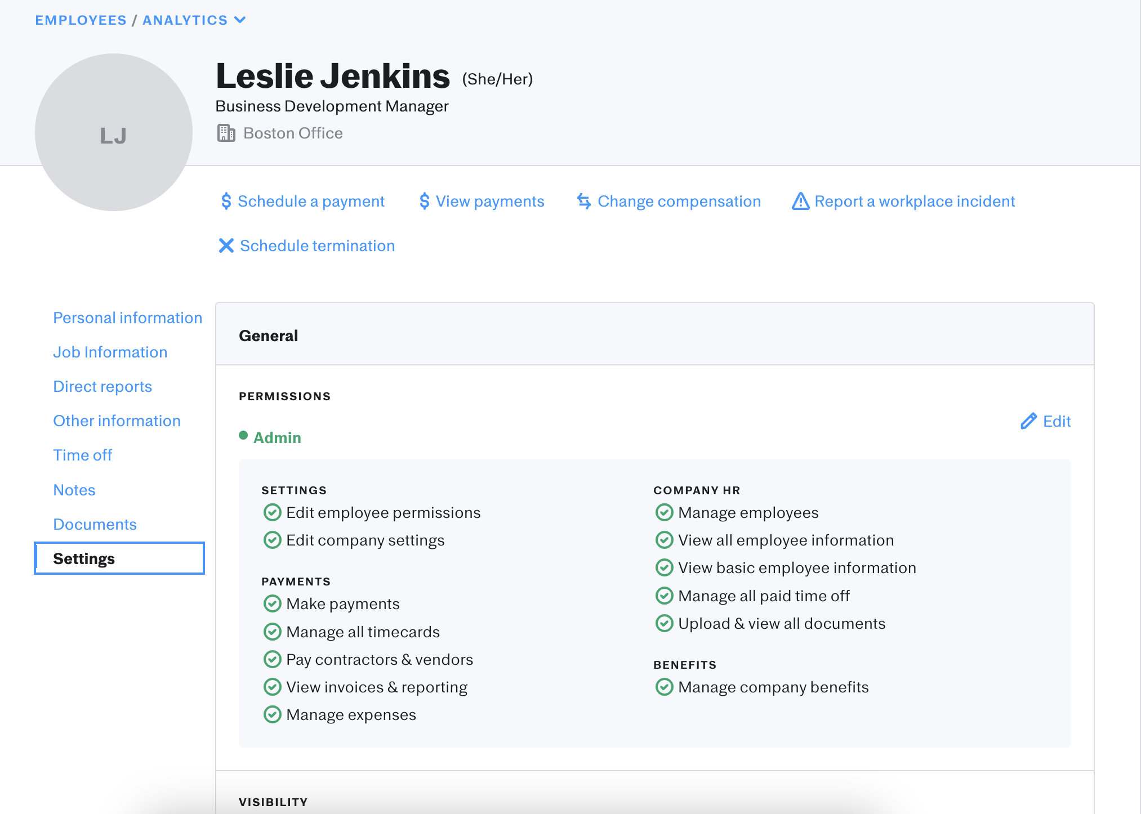Click the Edit employee permissions checkmark
Viewport: 1141px width, 814px height.
tap(273, 512)
